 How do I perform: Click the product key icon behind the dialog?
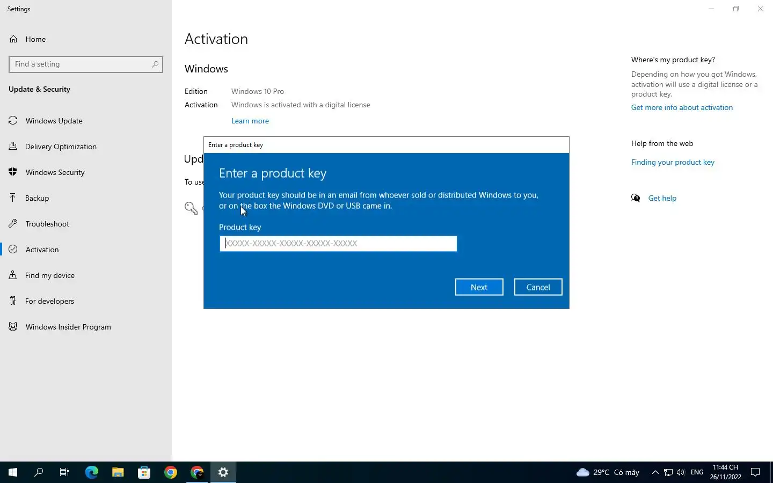191,208
